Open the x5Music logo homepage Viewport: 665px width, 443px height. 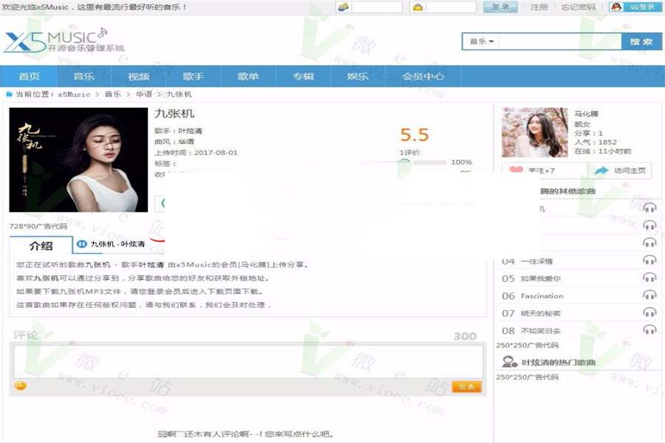(64, 41)
